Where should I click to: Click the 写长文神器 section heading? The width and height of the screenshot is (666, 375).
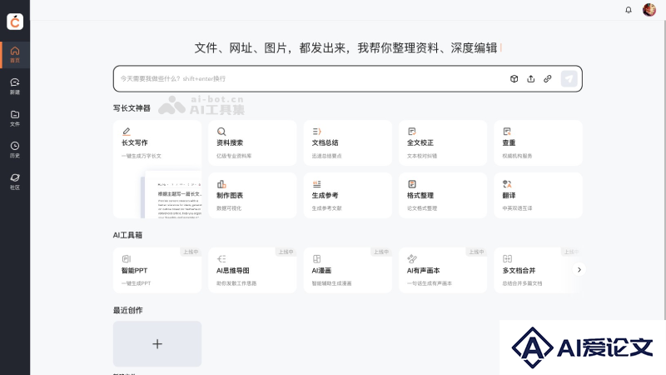(132, 108)
